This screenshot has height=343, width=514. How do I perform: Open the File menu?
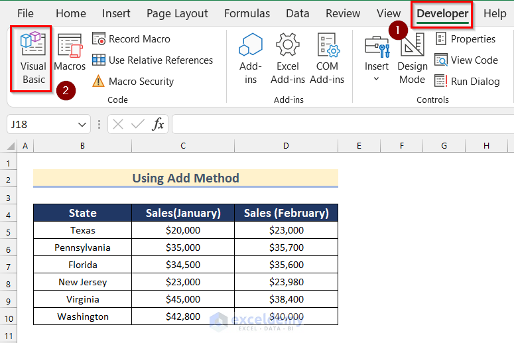pyautogui.click(x=25, y=13)
